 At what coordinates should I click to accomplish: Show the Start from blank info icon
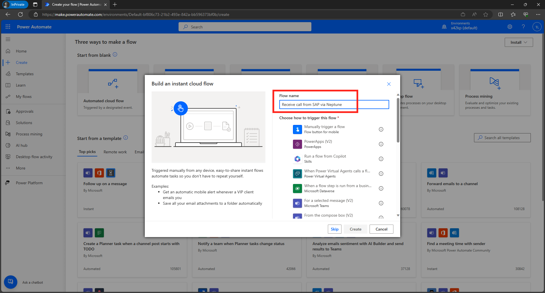pyautogui.click(x=115, y=55)
